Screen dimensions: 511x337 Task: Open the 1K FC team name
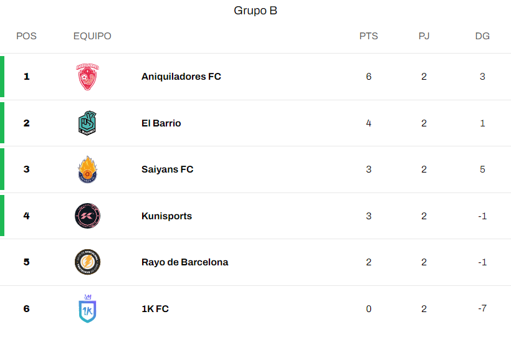tap(155, 308)
